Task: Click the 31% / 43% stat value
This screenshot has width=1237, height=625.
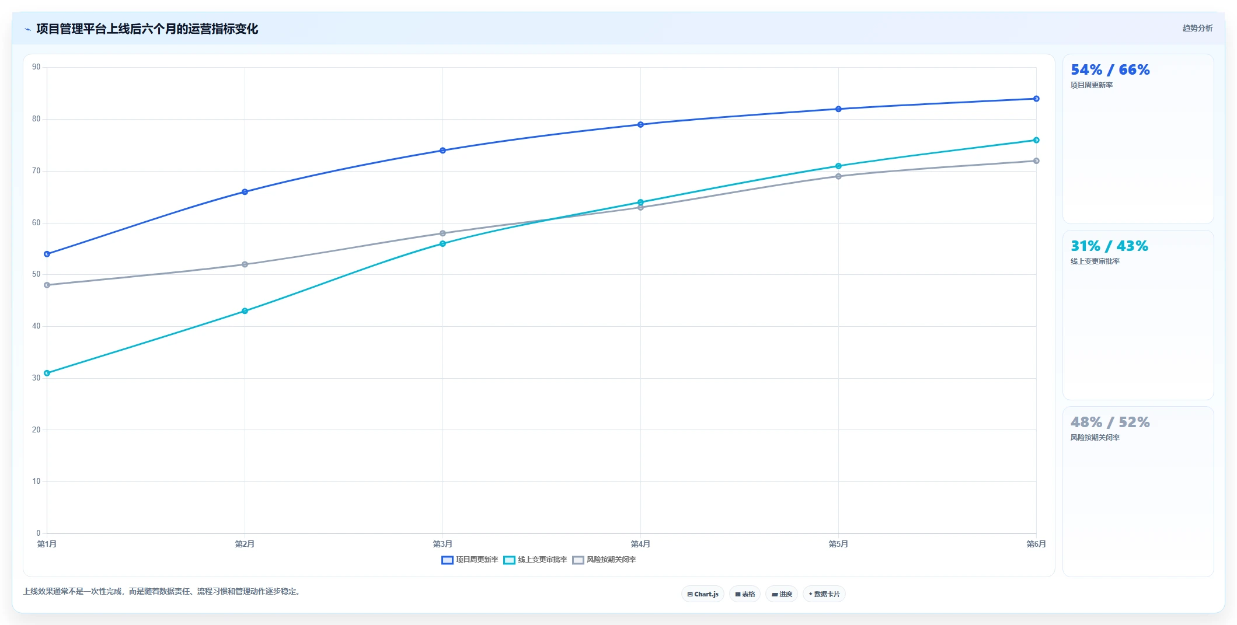Action: [x=1109, y=246]
